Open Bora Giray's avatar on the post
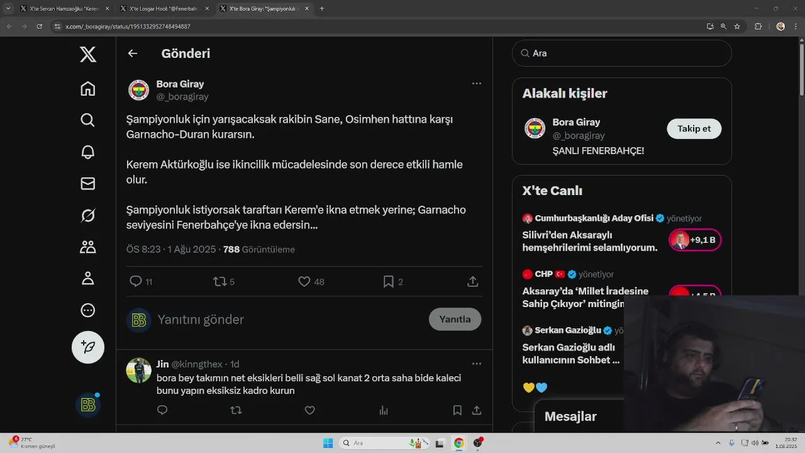Screen dimensions: 805x453 click(139, 90)
